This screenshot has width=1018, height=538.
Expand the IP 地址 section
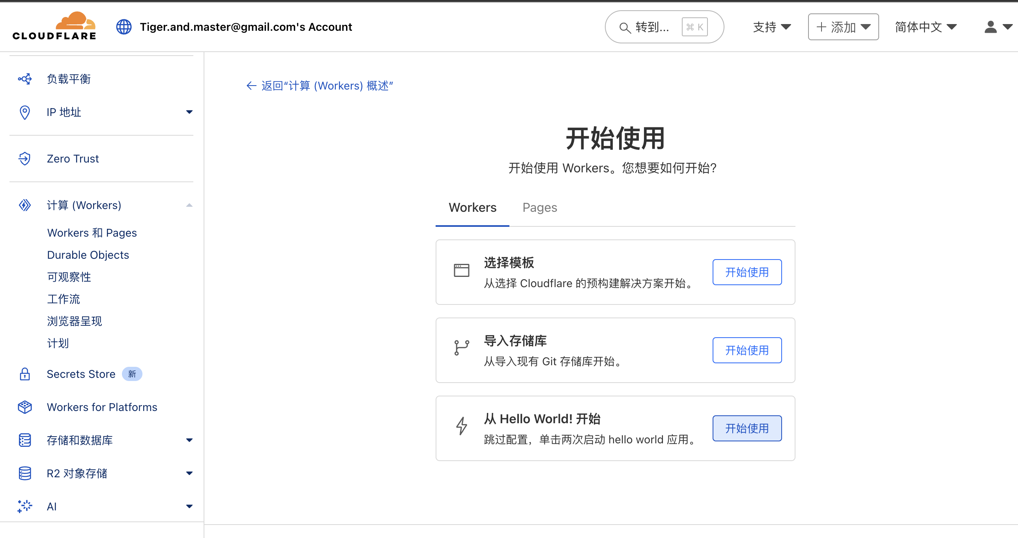[x=189, y=112]
